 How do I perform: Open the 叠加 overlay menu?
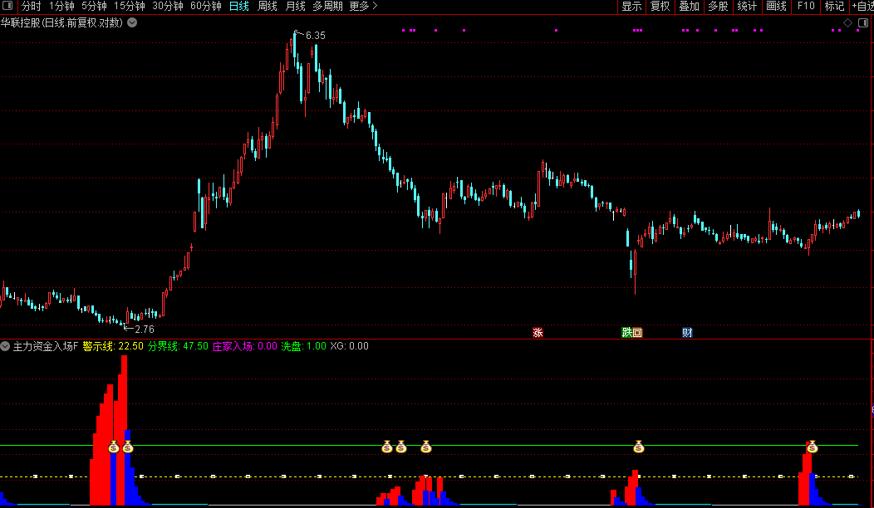pyautogui.click(x=690, y=6)
